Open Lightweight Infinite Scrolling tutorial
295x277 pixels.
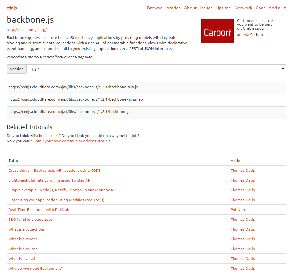click(x=50, y=180)
